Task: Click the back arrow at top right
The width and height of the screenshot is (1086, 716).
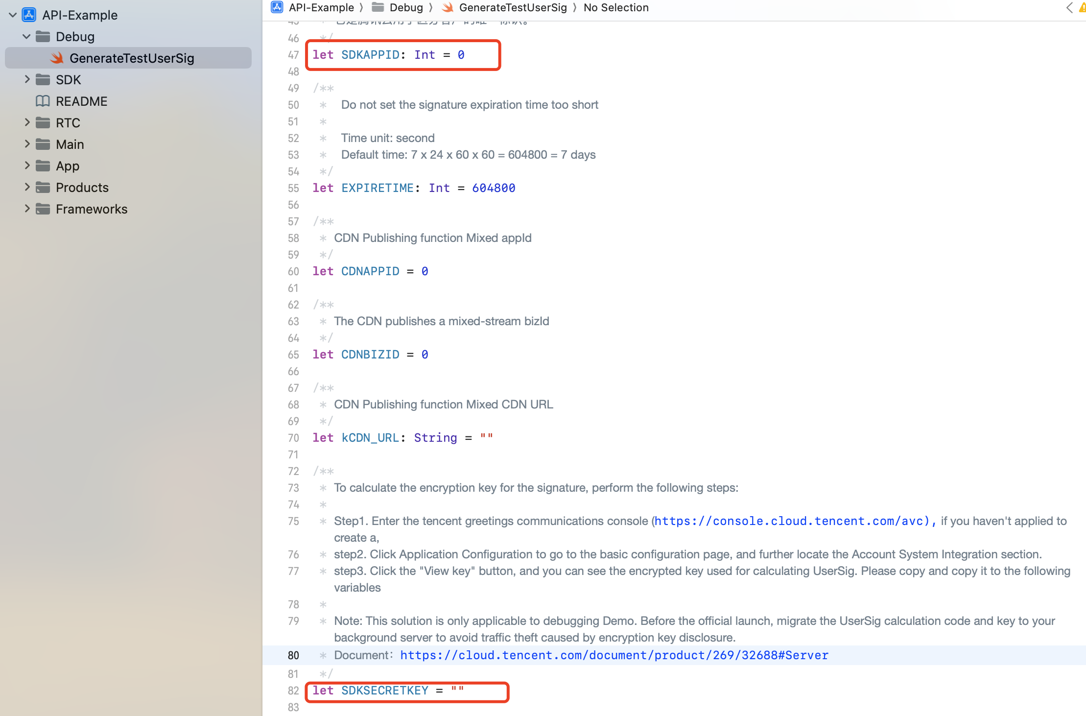Action: tap(1069, 7)
